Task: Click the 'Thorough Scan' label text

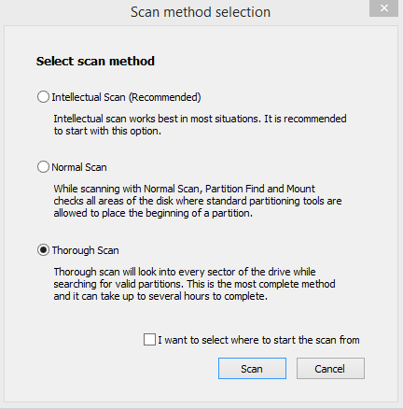Action: point(86,250)
